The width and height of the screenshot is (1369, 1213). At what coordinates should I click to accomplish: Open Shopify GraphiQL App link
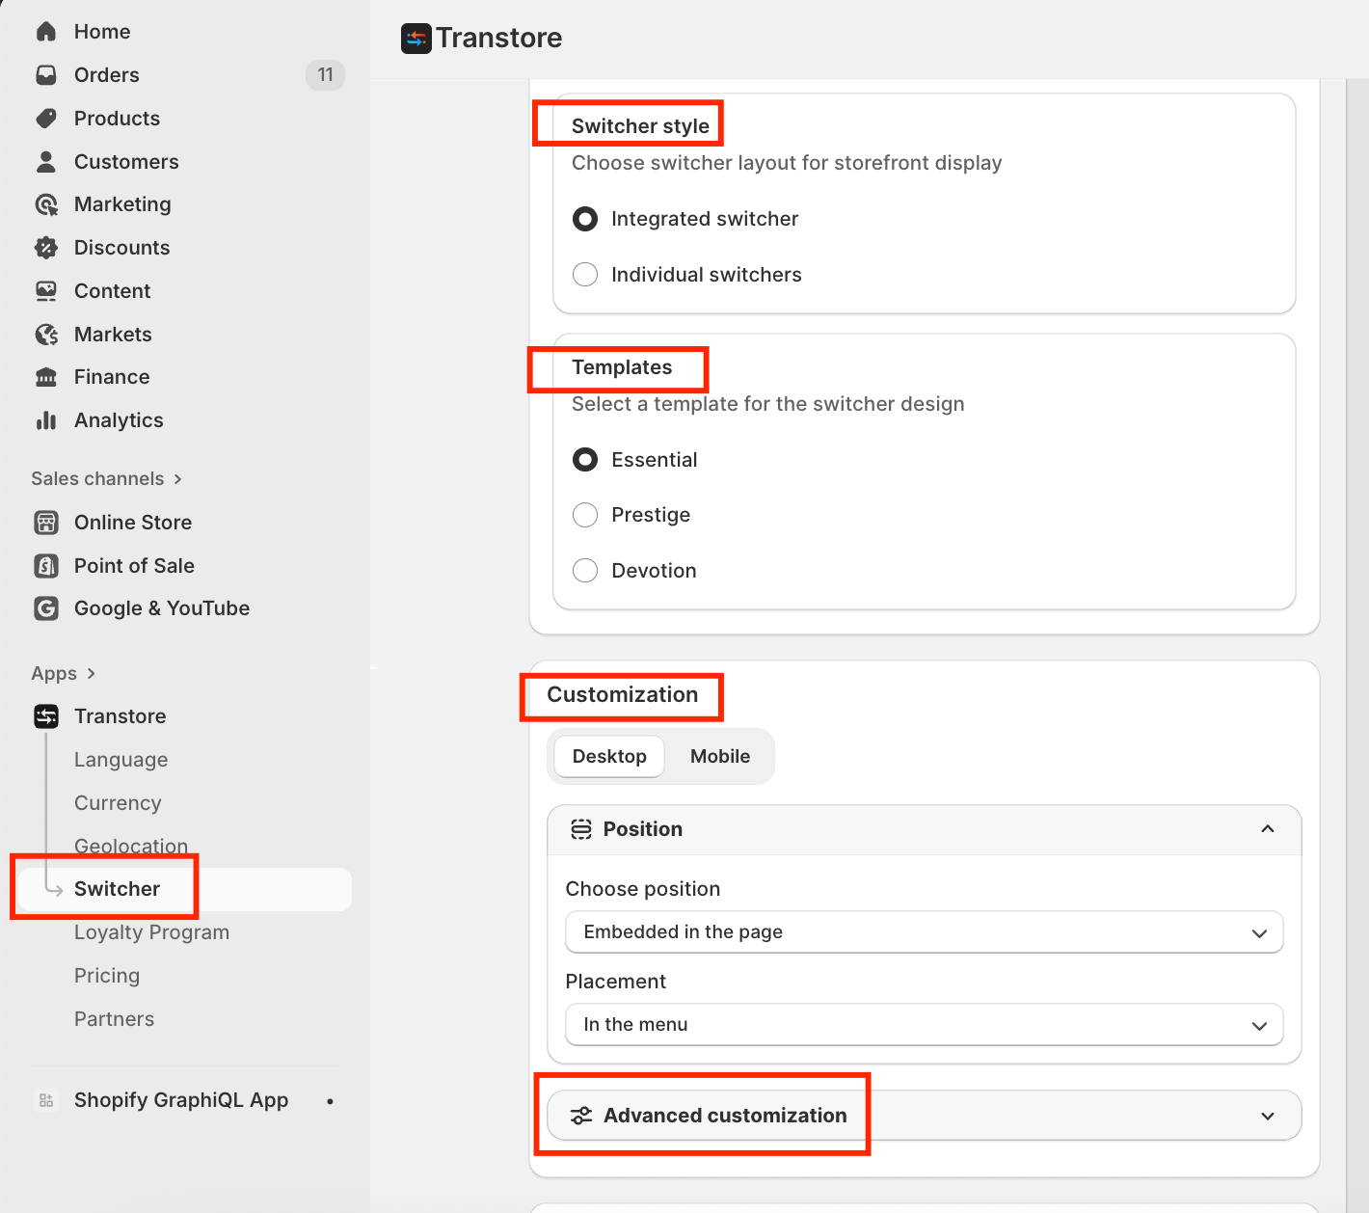tap(181, 1100)
